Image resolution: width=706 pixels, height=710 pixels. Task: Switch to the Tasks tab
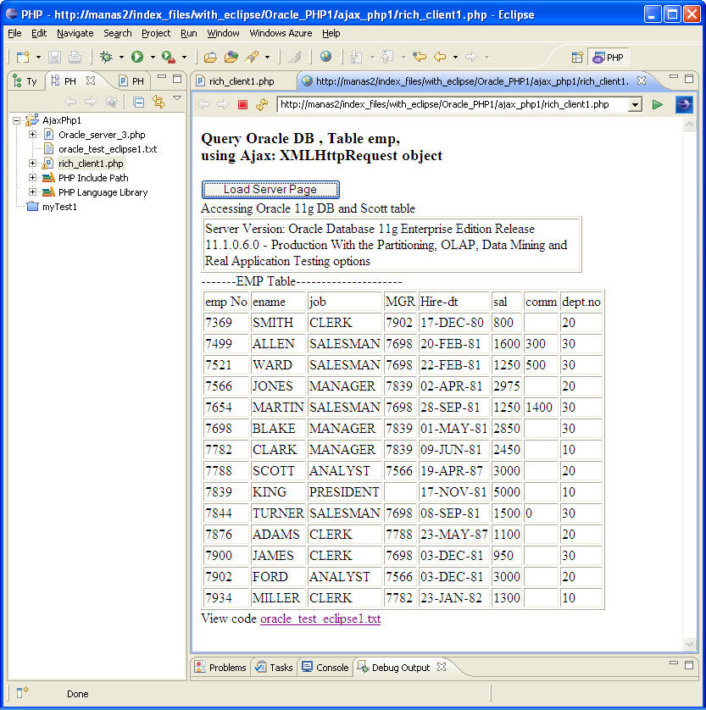[274, 667]
